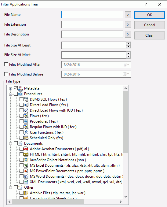Click the File Name input field
The width and height of the screenshot is (167, 207).
[x=92, y=15]
